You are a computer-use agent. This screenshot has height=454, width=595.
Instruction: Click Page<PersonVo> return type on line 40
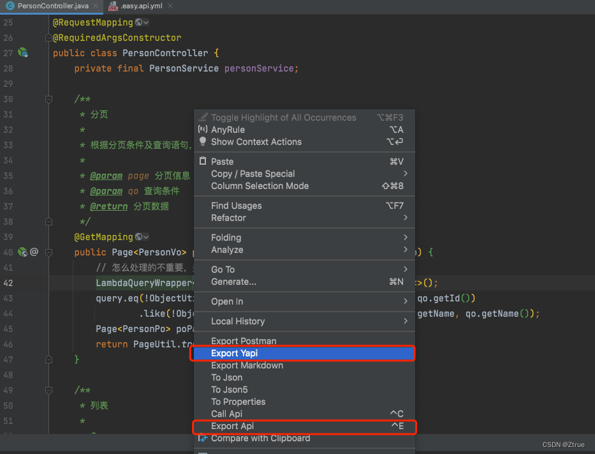tap(149, 252)
